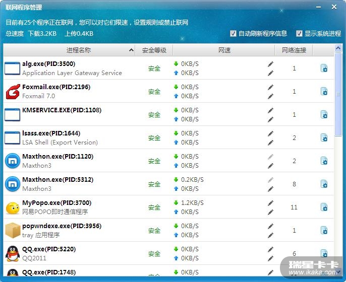Click Application Layer Gateway Service description

point(72,73)
